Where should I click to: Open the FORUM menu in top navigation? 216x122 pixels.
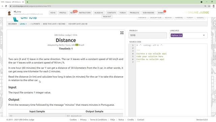123,13
